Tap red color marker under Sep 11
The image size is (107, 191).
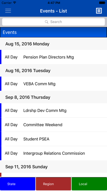pyautogui.click(x=1, y=175)
